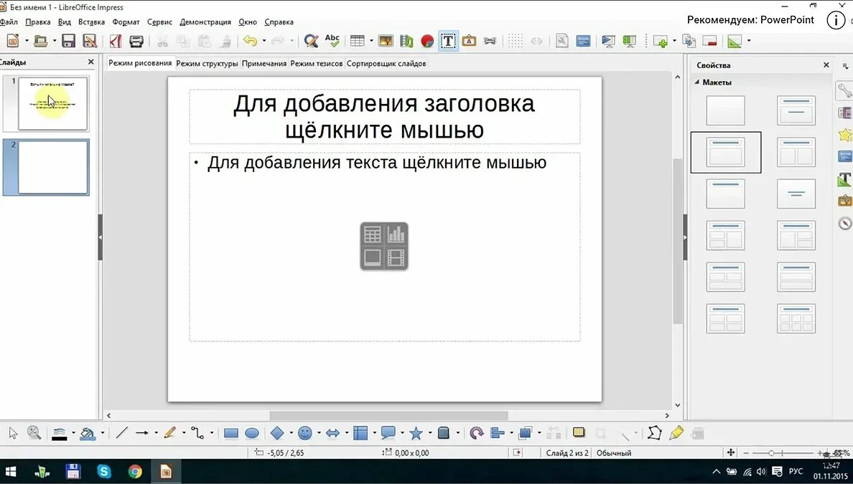Click the Print icon in toolbar
The width and height of the screenshot is (853, 484).
136,41
